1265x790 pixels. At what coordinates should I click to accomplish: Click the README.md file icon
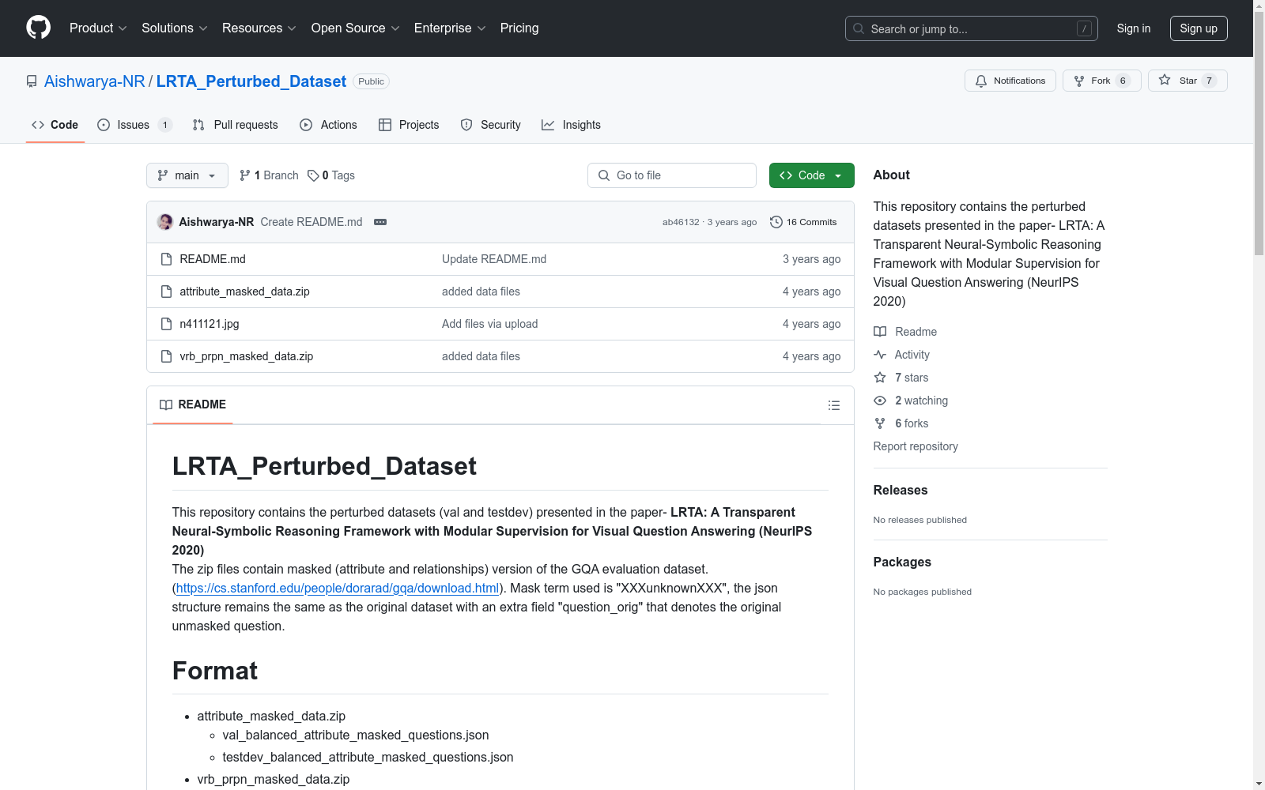tap(166, 259)
